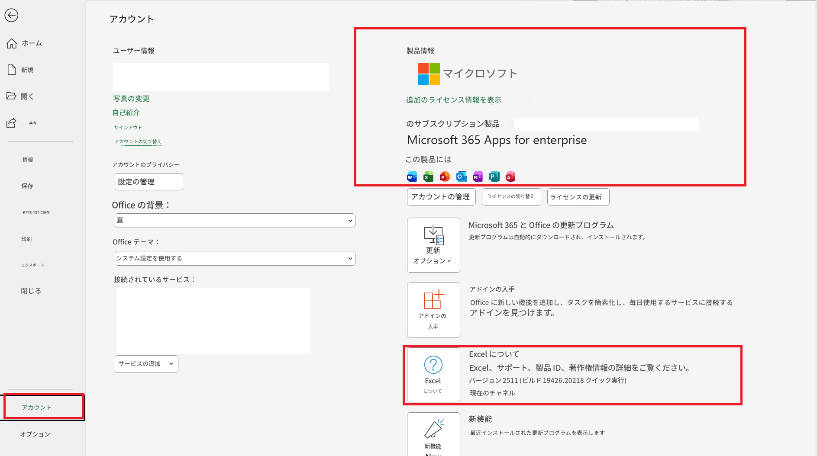
Task: Expand the Office の背景 dropdown
Action: coord(235,221)
